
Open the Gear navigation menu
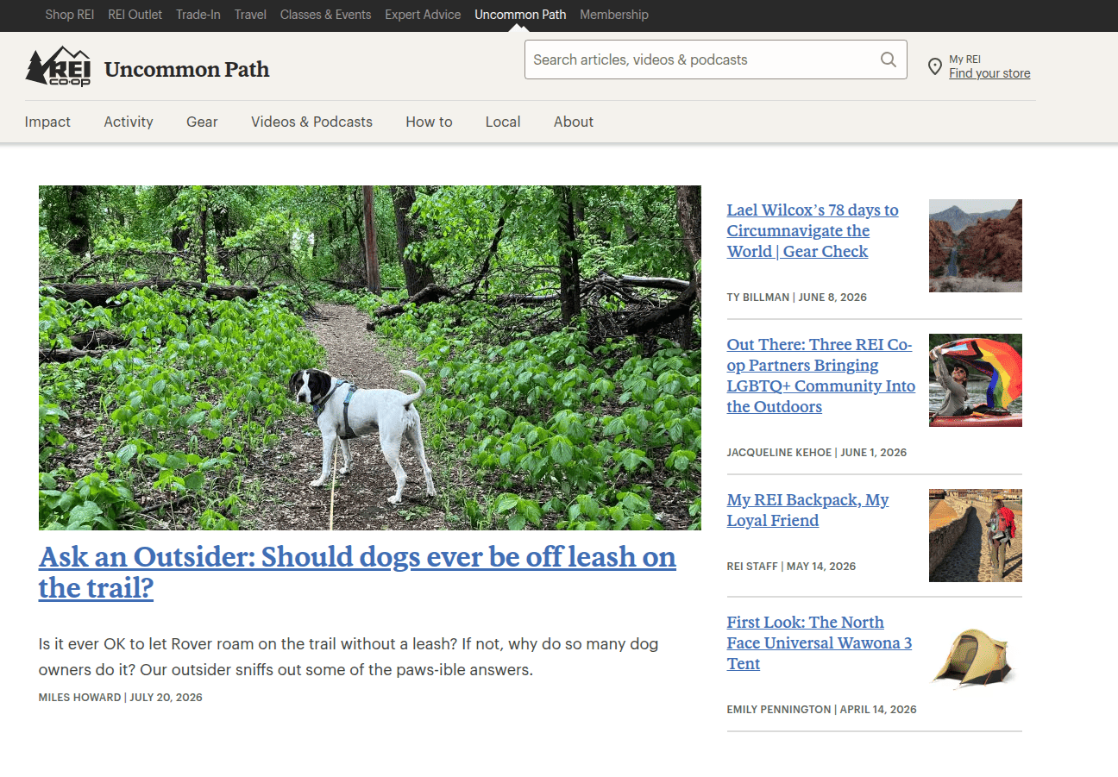tap(202, 122)
